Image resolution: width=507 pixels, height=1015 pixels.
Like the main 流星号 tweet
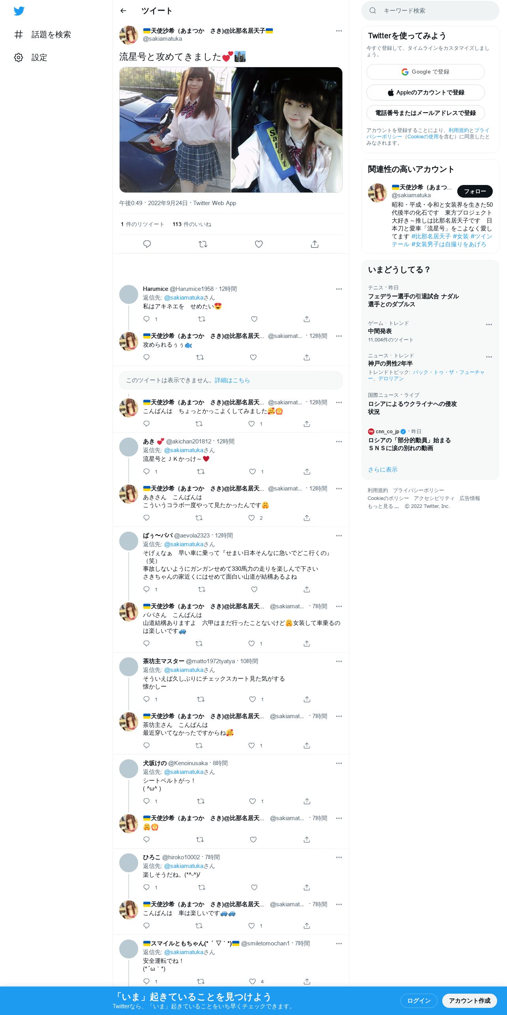click(259, 244)
